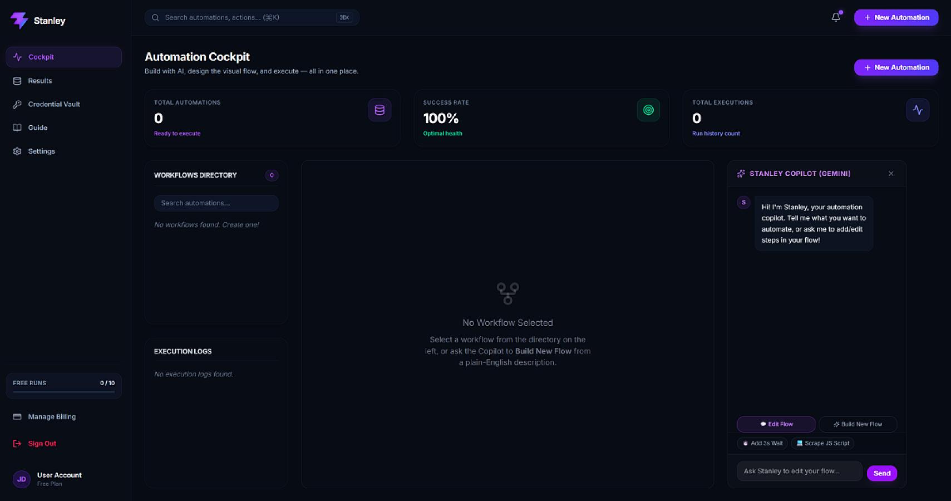Click the workflow node icon in canvas
Image resolution: width=951 pixels, height=501 pixels.
(507, 293)
